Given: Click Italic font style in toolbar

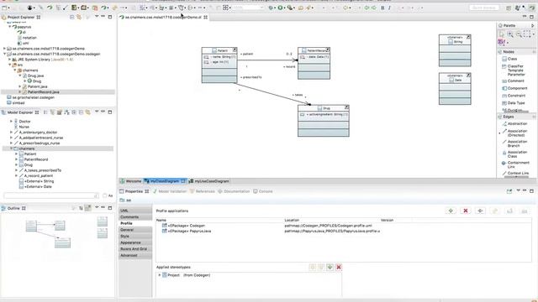Looking at the screenshot, I should click(x=389, y=8).
